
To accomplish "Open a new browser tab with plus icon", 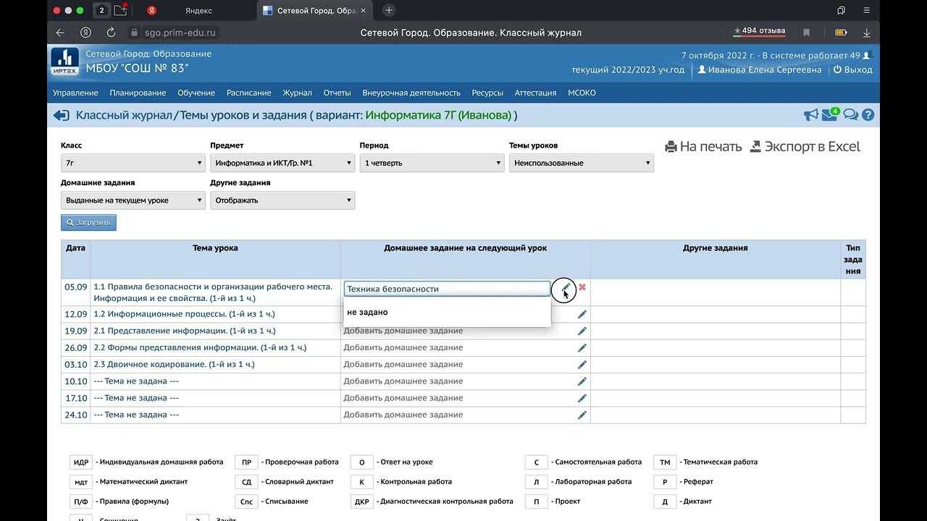I will tap(389, 10).
